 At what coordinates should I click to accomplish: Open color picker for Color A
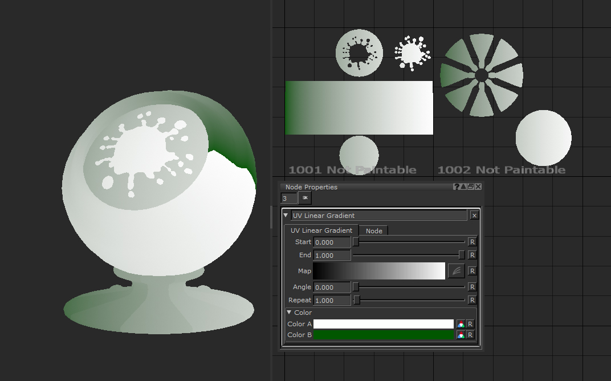coord(461,324)
